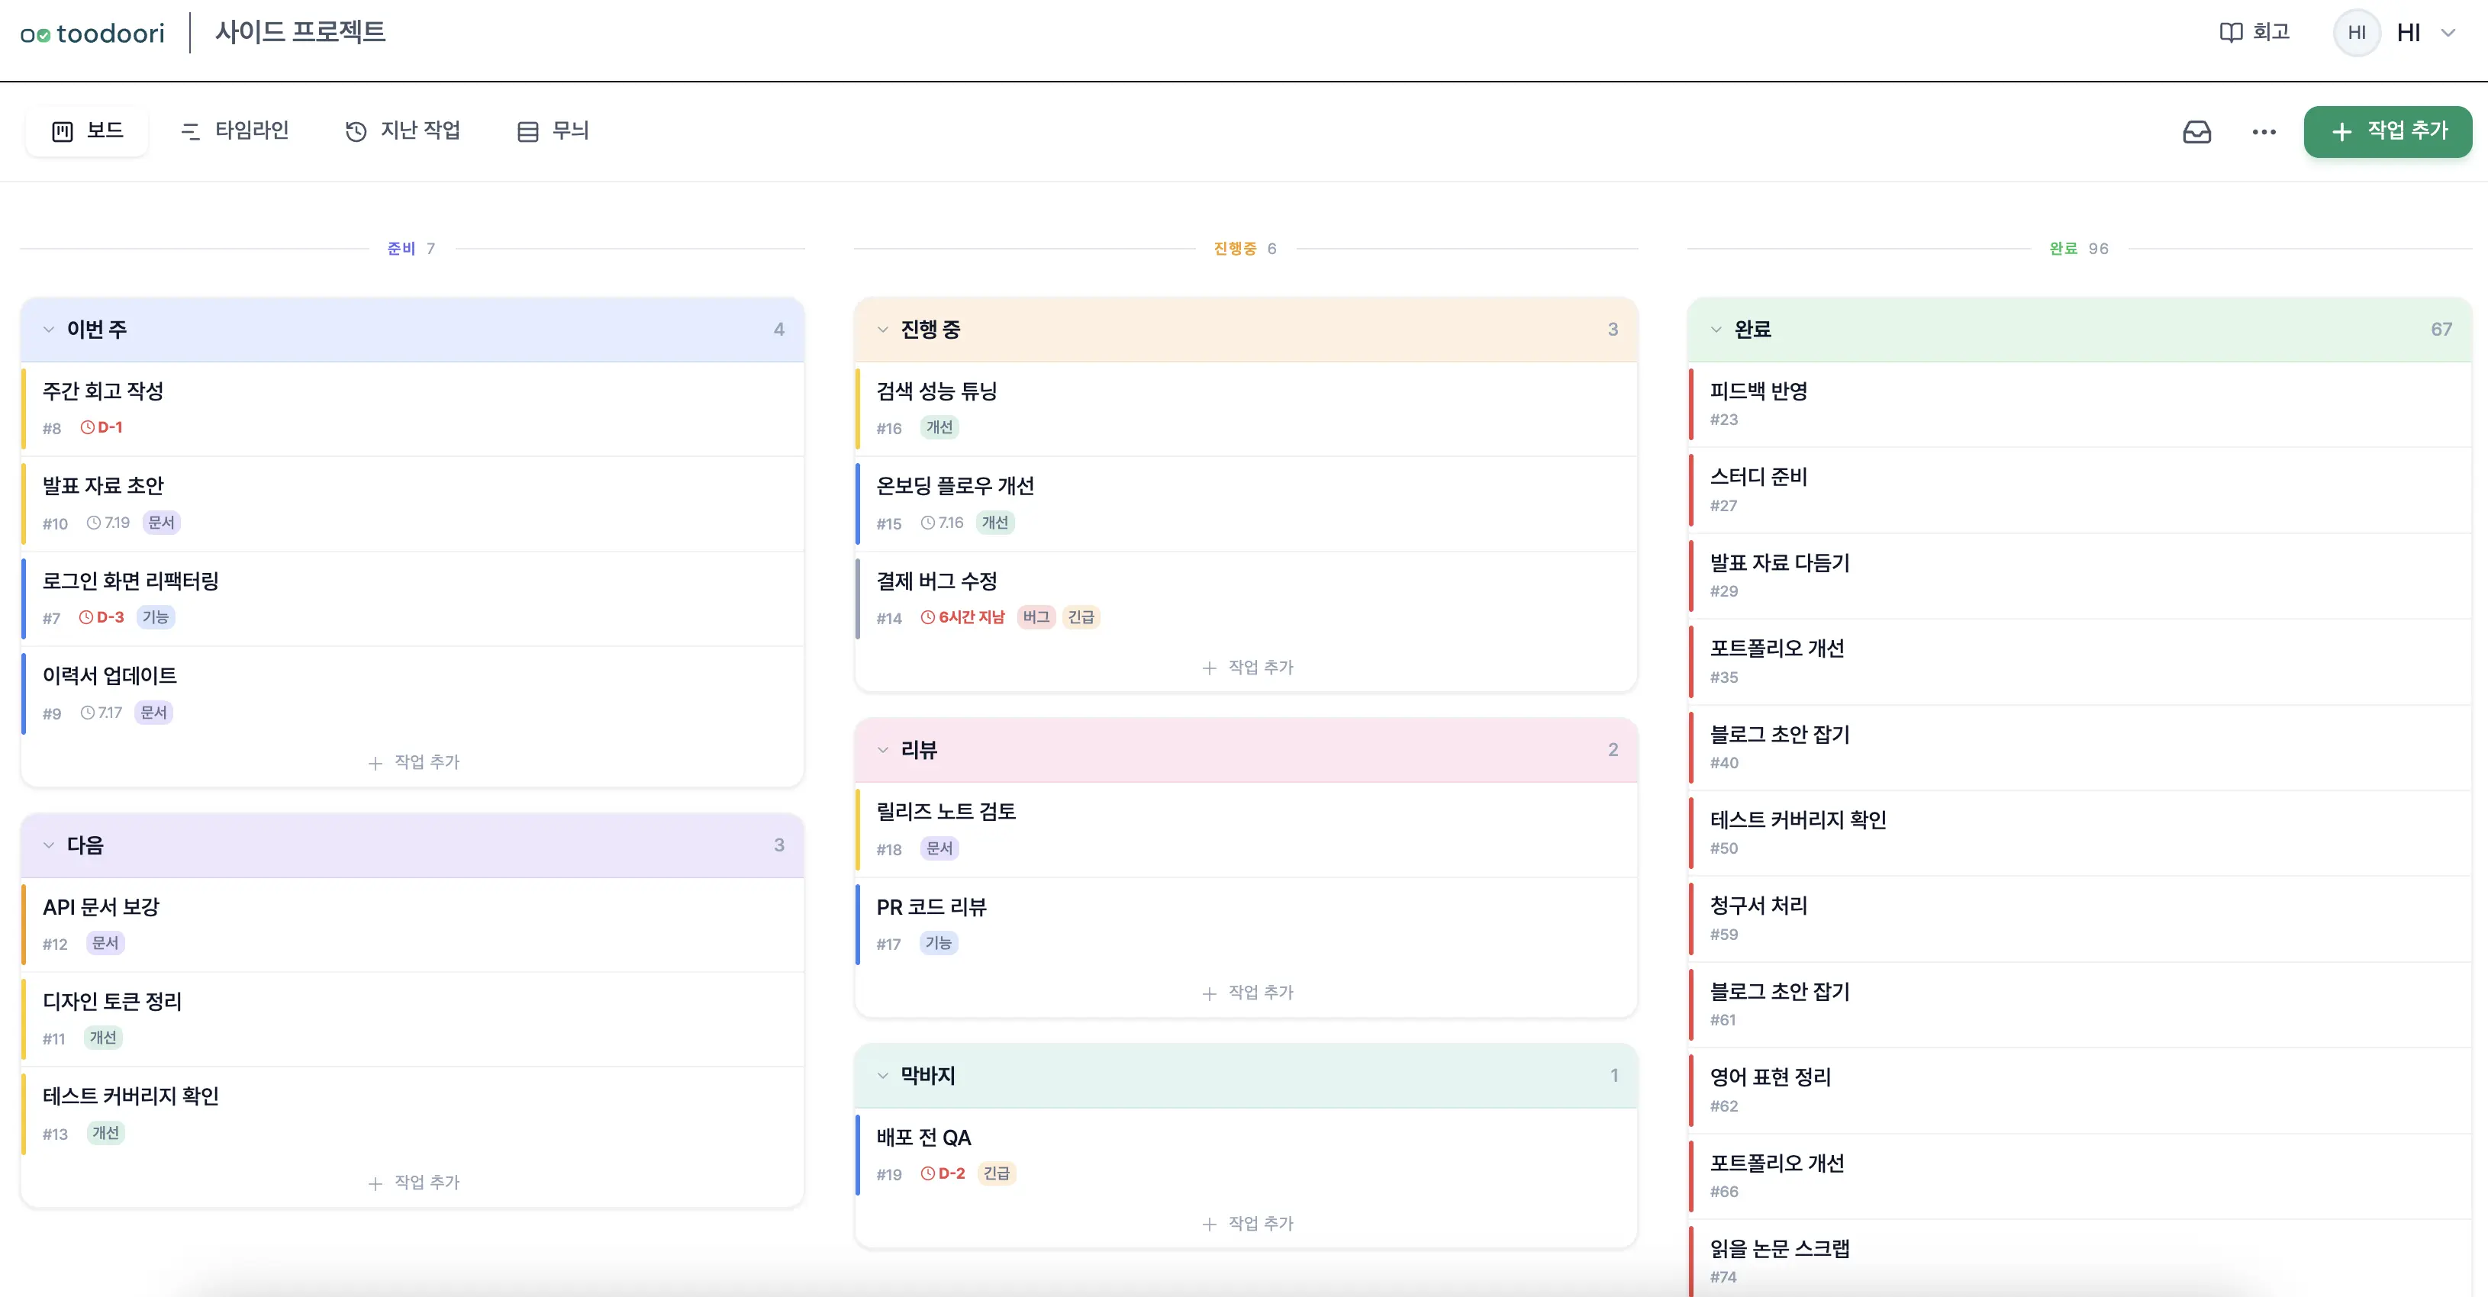Add a task under 다음 group

[x=414, y=1182]
